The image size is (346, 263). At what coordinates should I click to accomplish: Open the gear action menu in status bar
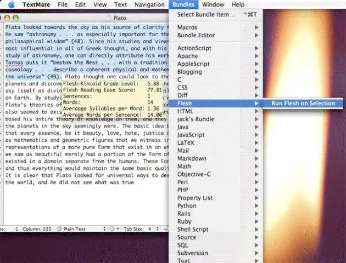click(x=114, y=229)
